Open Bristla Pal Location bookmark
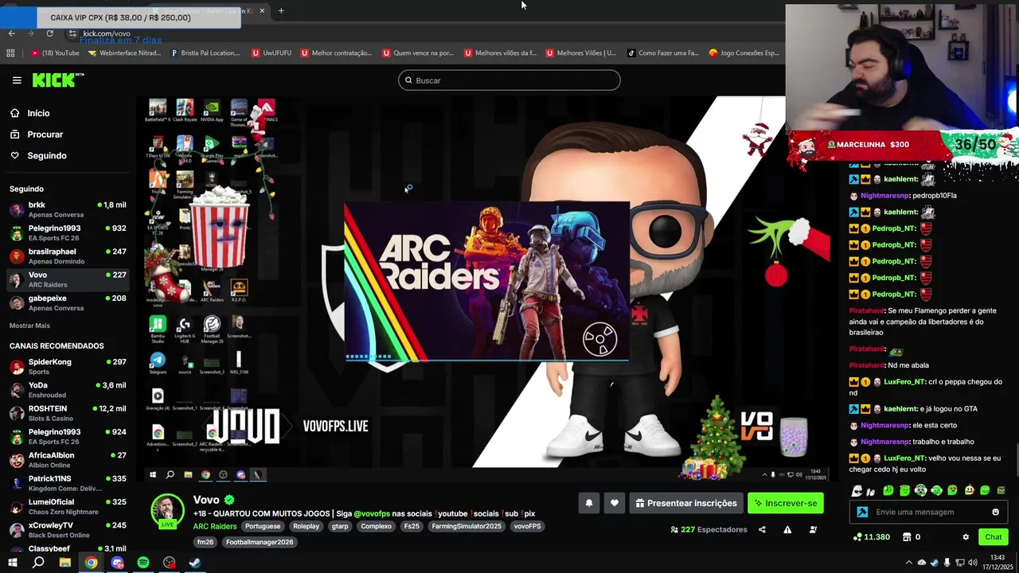1019x573 pixels. 205,53
